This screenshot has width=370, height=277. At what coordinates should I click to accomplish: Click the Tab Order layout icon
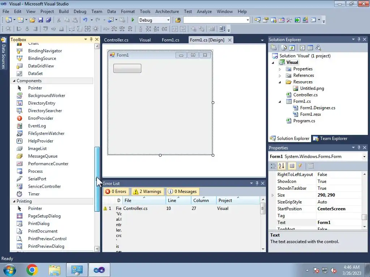pyautogui.click(x=222, y=29)
